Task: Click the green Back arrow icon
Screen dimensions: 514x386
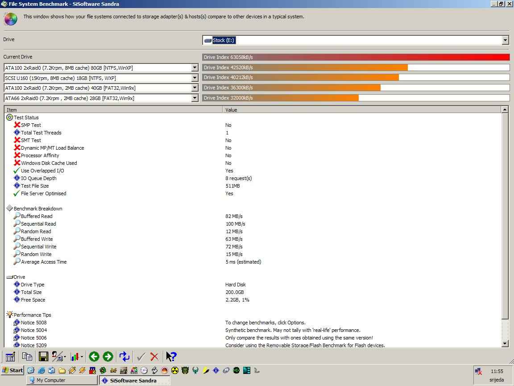Action: click(94, 357)
